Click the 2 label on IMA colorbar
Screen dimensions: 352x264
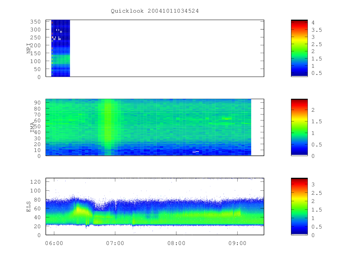tap(313, 110)
